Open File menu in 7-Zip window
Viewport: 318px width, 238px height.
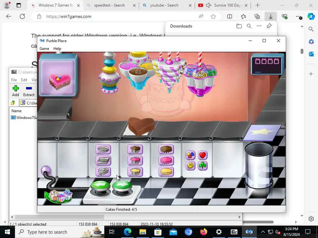14,80
